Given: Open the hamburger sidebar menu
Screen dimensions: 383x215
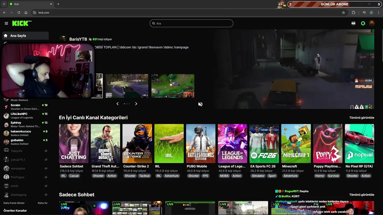Looking at the screenshot, I should [6, 23].
